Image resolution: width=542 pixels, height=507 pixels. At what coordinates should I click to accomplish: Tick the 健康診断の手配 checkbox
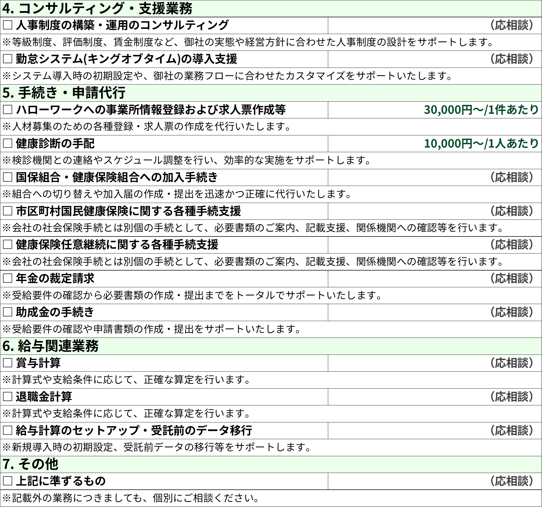point(8,143)
